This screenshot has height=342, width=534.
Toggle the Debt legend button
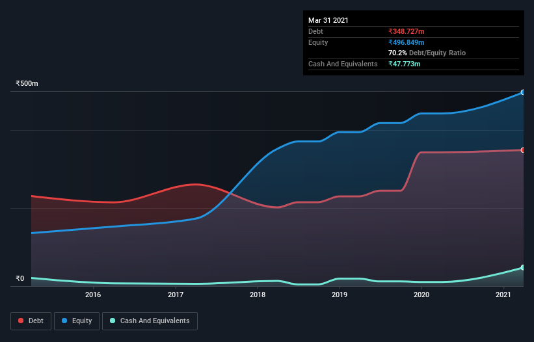click(x=31, y=321)
